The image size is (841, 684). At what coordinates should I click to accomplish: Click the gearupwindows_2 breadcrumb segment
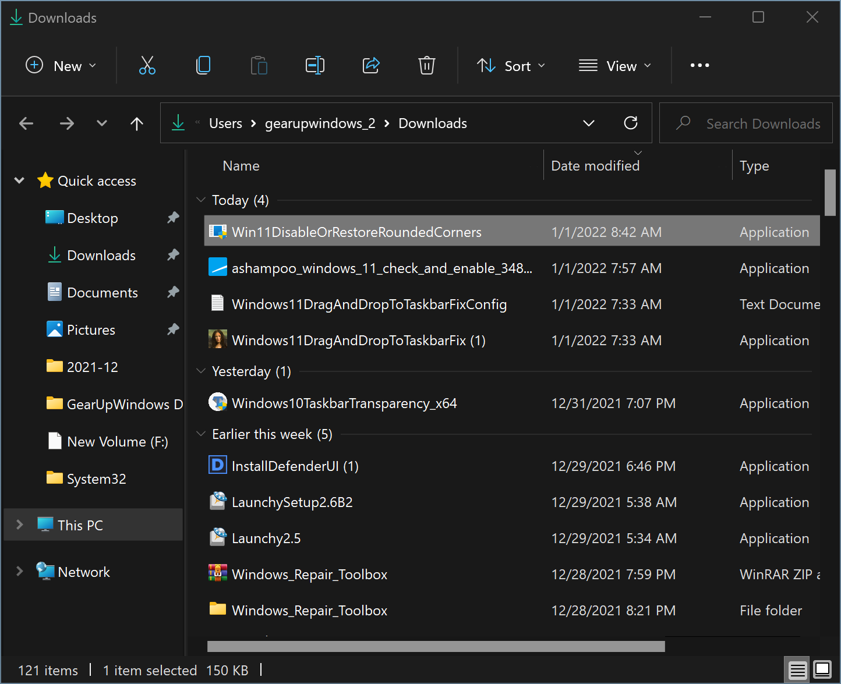[320, 123]
